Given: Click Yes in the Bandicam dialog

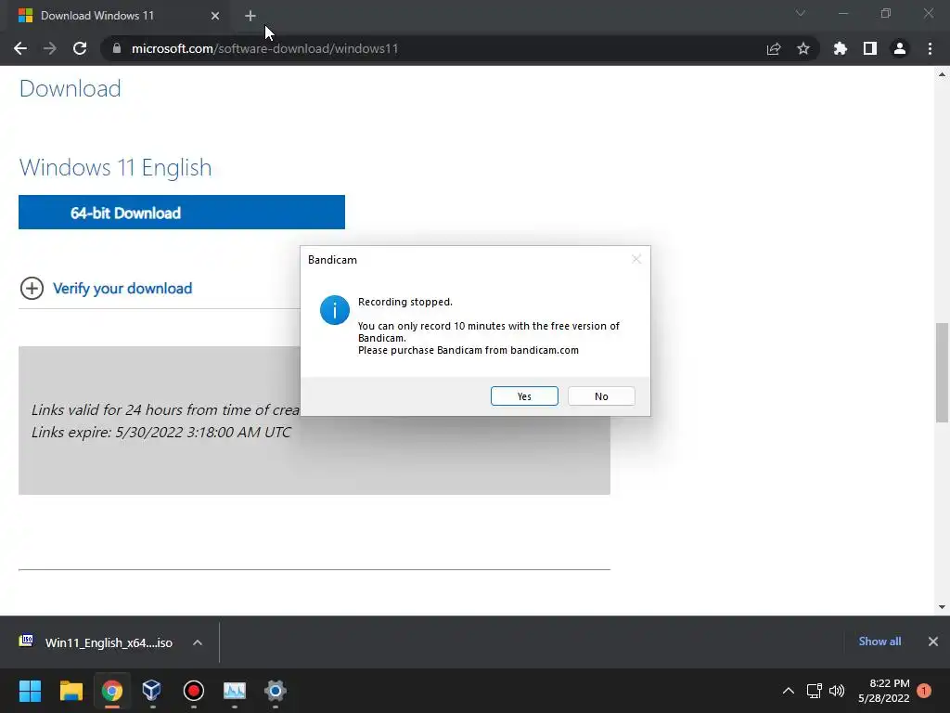Looking at the screenshot, I should click(x=524, y=395).
